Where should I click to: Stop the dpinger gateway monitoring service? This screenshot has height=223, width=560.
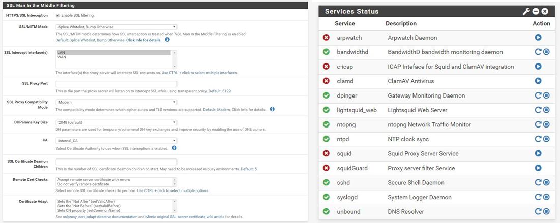point(546,95)
